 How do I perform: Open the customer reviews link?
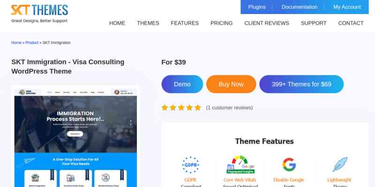coord(229,108)
